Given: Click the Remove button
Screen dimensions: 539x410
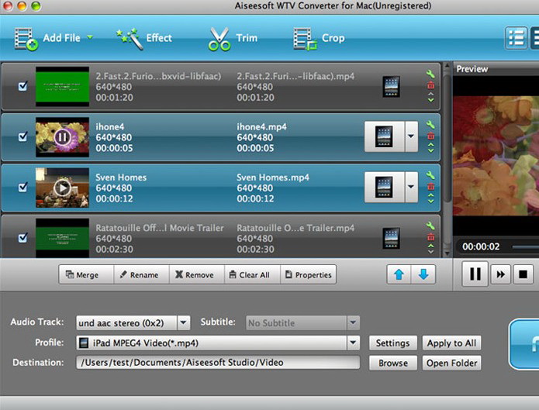Looking at the screenshot, I should tap(197, 274).
